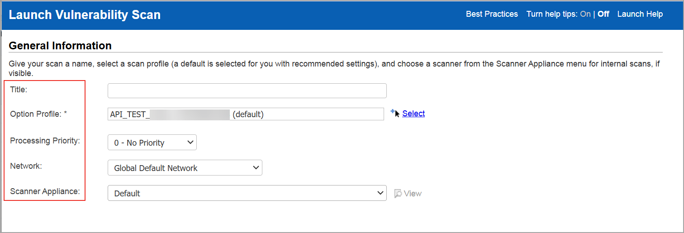Open Launch Help in header
This screenshot has width=684, height=233.
[x=640, y=14]
